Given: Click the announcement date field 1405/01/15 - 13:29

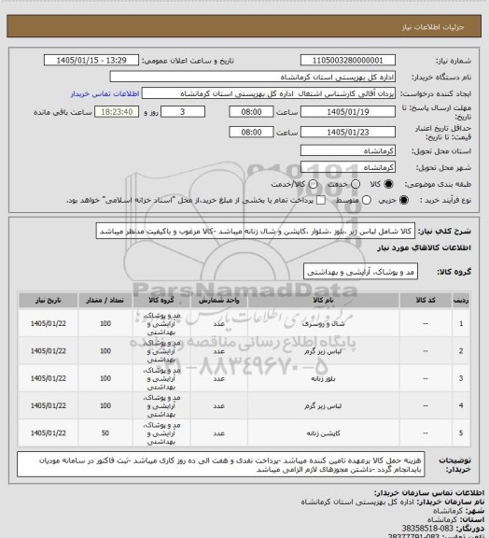Looking at the screenshot, I should coord(91,60).
